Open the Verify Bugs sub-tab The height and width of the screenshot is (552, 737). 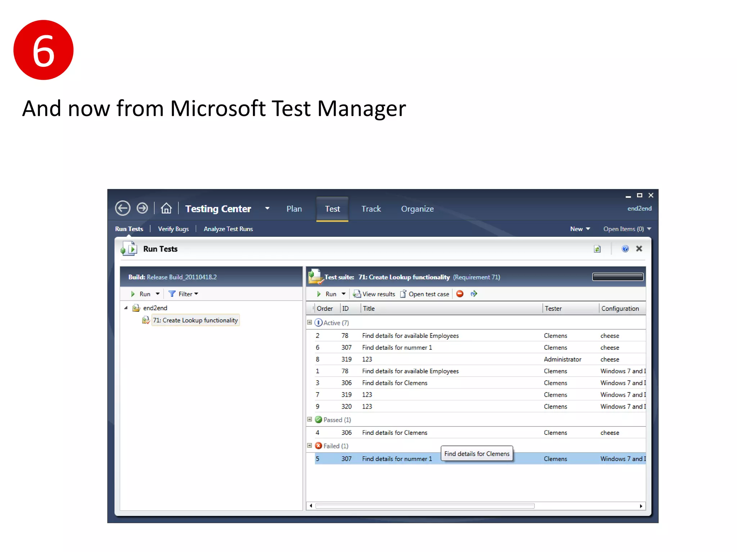(173, 229)
